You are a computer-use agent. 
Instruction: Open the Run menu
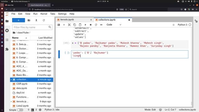click(x=35, y=14)
